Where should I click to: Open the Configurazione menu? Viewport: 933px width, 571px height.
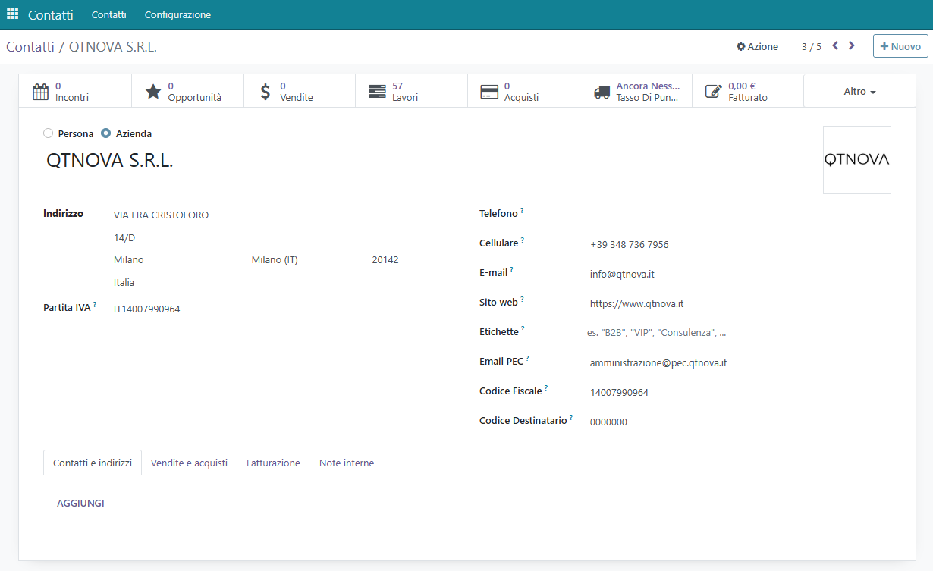tap(177, 14)
